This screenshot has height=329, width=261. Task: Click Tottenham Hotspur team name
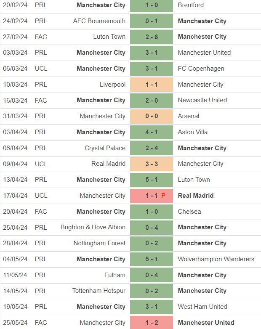point(99,291)
